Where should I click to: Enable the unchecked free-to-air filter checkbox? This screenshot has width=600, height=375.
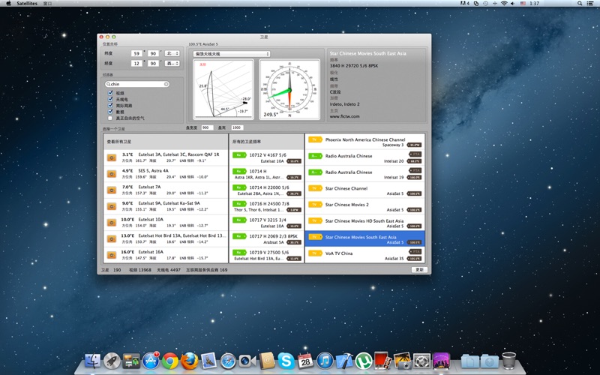(110, 118)
